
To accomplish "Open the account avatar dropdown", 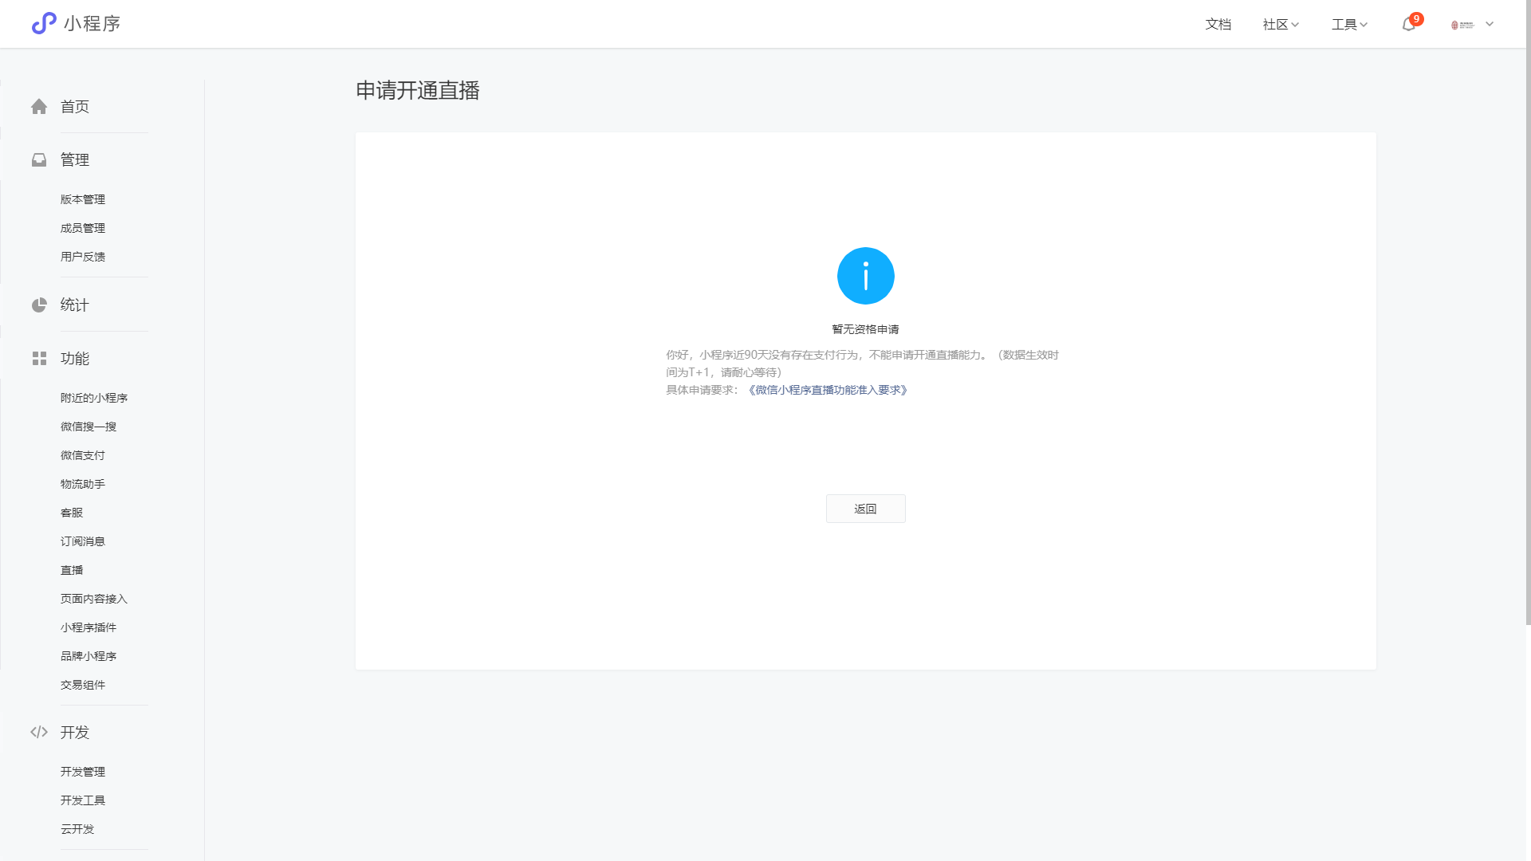I will pos(1472,25).
